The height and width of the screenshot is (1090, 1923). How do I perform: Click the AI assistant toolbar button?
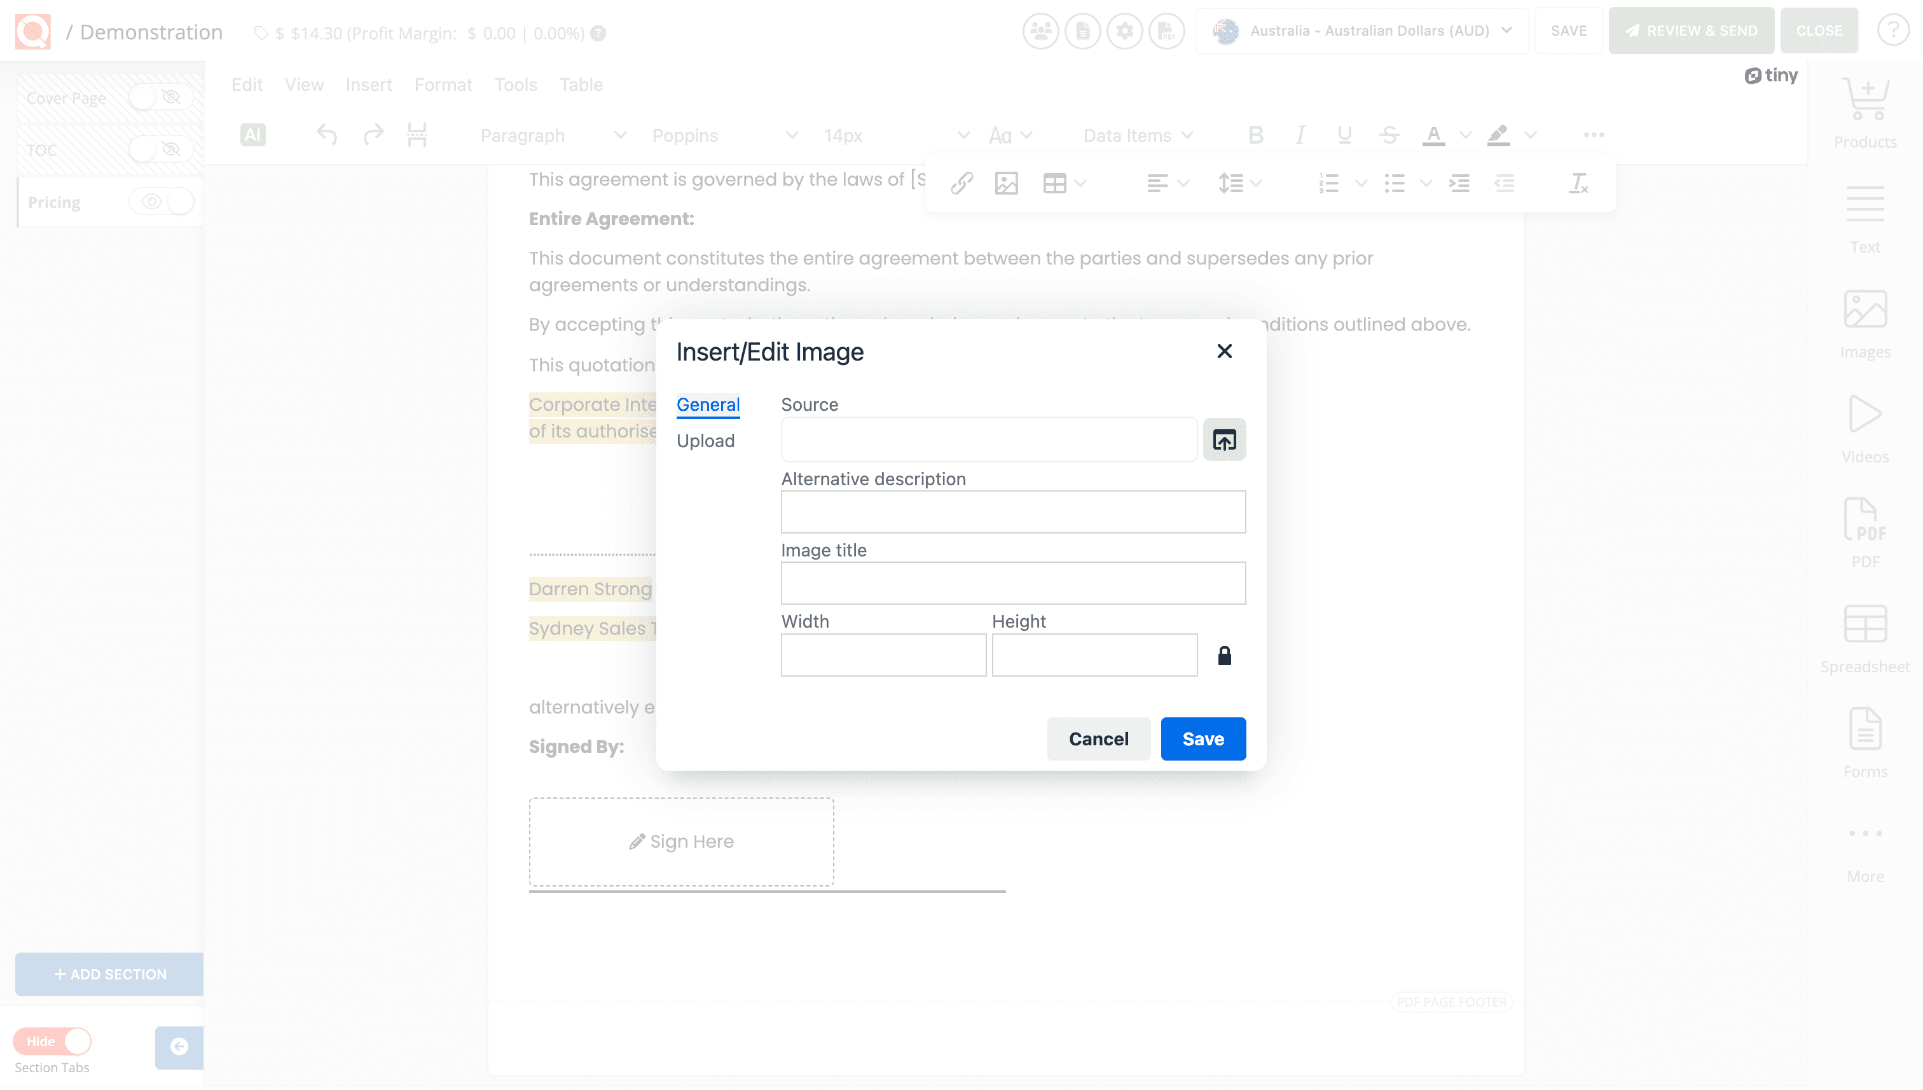252,135
